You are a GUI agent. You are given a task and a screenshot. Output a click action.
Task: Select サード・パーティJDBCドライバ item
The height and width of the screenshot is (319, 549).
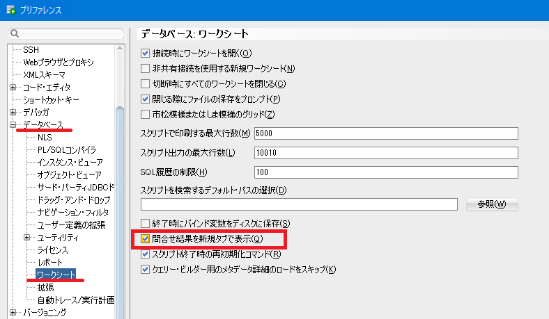[x=76, y=187]
